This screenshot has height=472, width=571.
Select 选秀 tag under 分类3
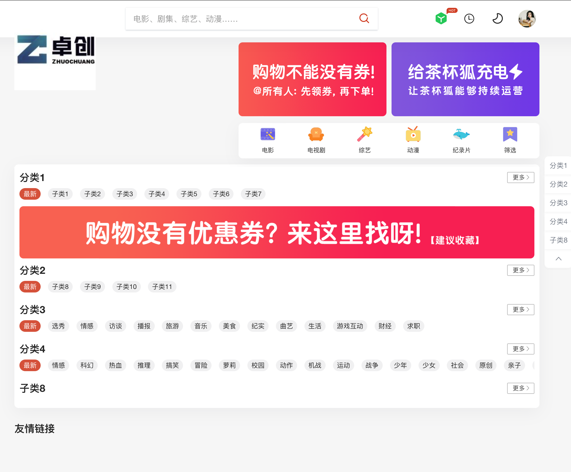pos(59,326)
